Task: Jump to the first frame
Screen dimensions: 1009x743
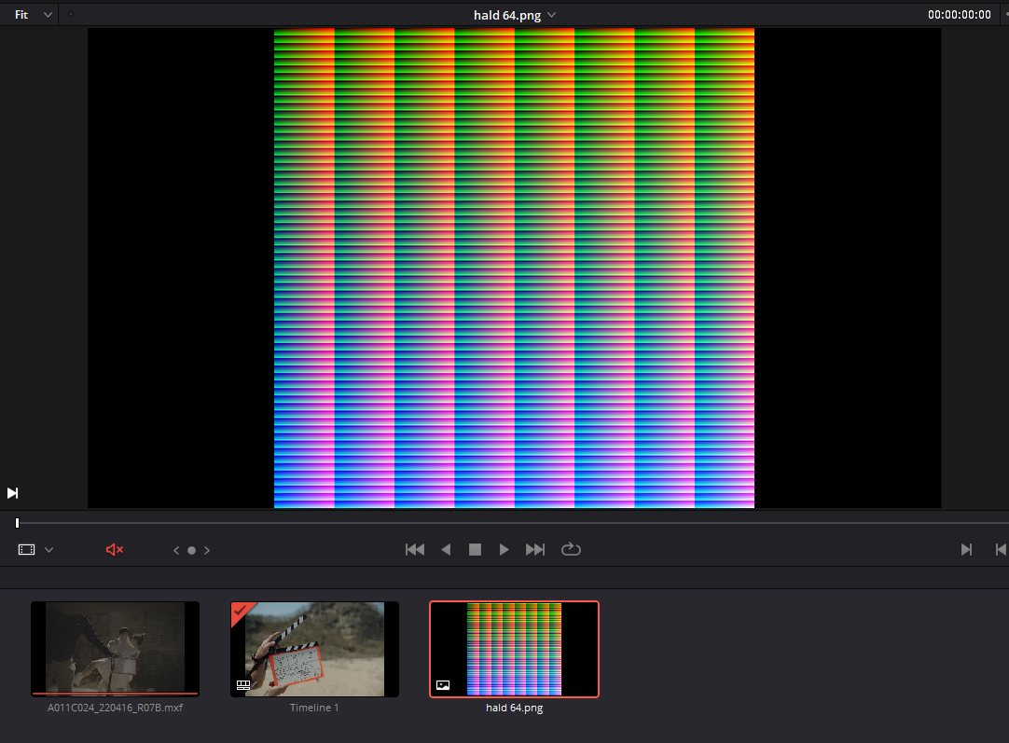Action: pyautogui.click(x=415, y=549)
